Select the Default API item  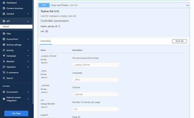(x=16, y=27)
